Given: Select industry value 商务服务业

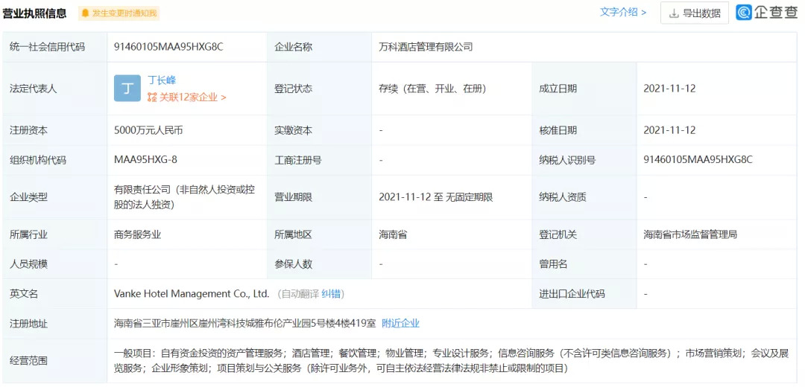Looking at the screenshot, I should [138, 234].
